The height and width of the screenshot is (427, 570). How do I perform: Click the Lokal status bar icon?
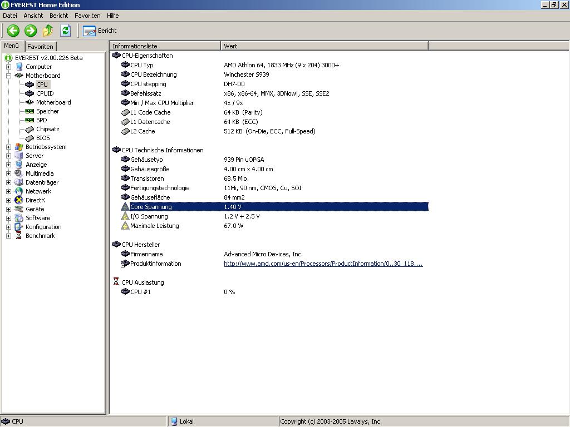click(x=174, y=421)
